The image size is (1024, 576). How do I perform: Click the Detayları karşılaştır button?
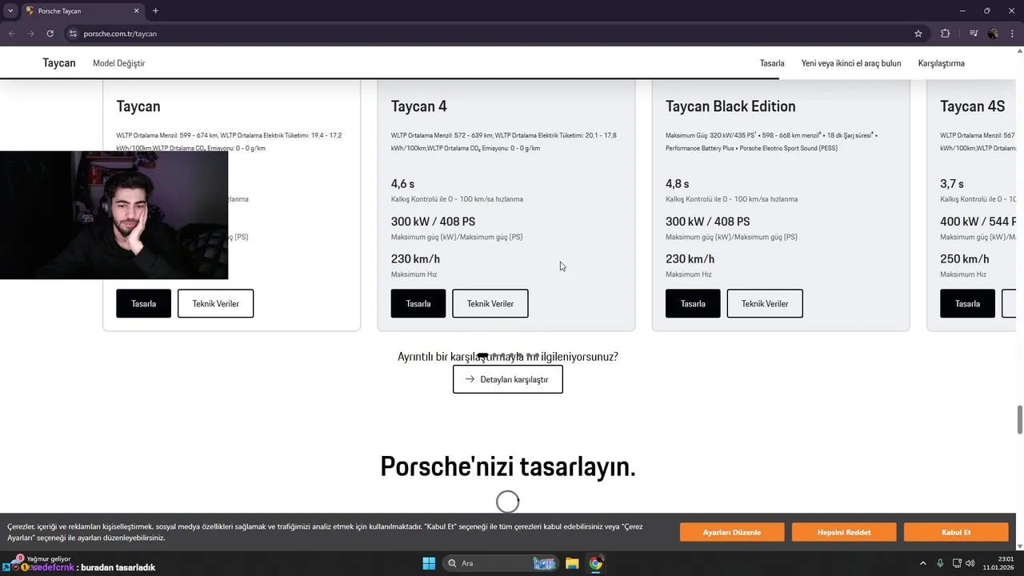(x=508, y=379)
